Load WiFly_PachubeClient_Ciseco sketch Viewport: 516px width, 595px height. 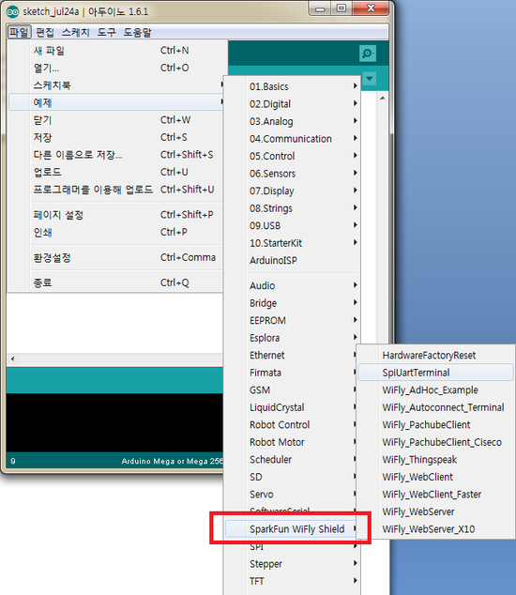(435, 442)
